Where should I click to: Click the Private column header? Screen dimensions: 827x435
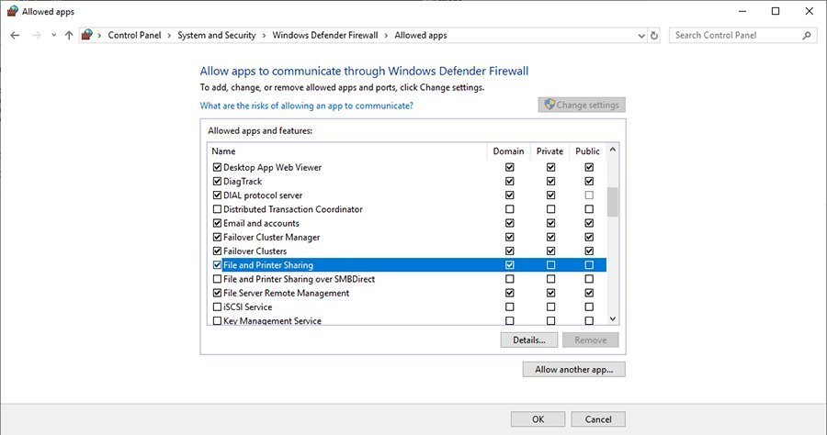pyautogui.click(x=549, y=151)
